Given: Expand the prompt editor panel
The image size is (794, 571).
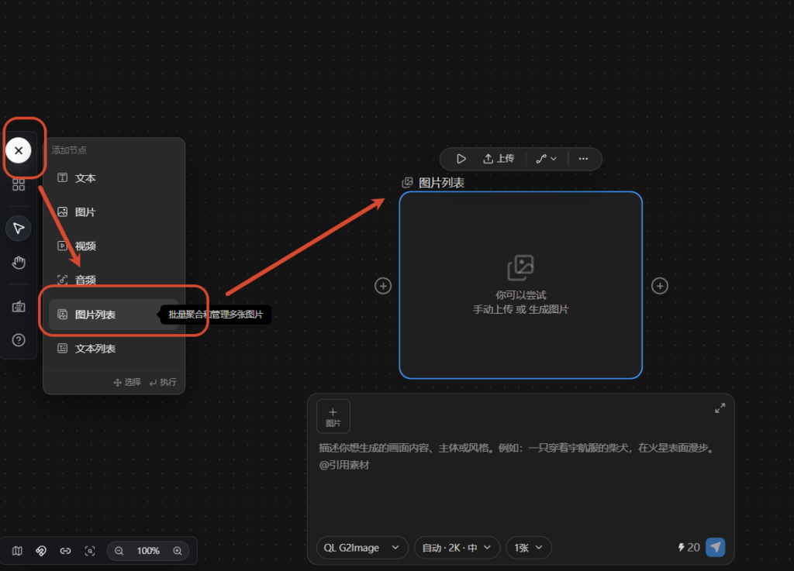Looking at the screenshot, I should tap(720, 408).
